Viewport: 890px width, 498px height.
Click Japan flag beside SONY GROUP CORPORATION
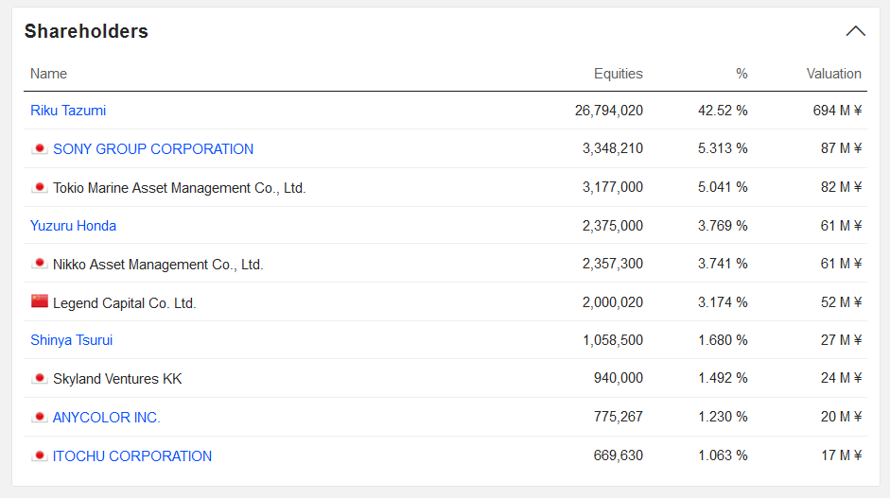tap(40, 148)
